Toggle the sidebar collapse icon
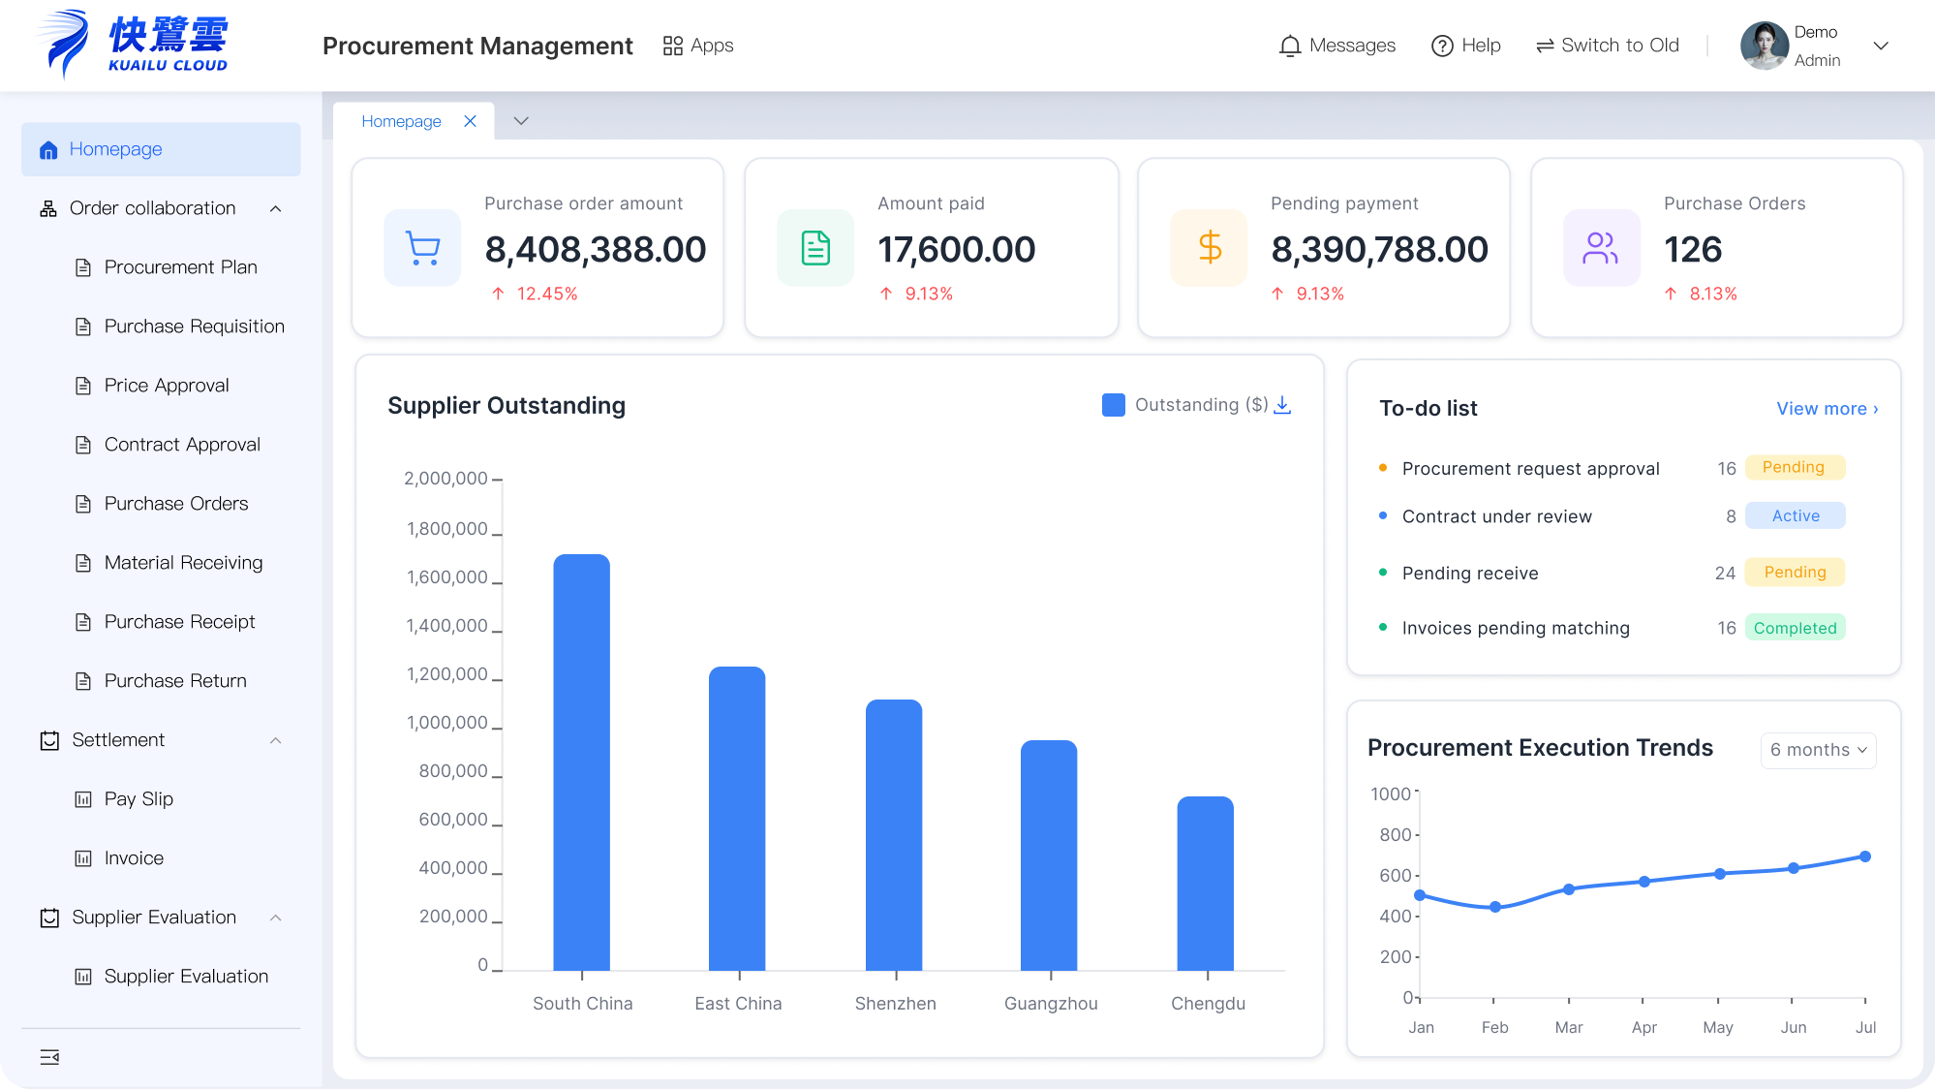Image resolution: width=1935 pixels, height=1089 pixels. [49, 1057]
